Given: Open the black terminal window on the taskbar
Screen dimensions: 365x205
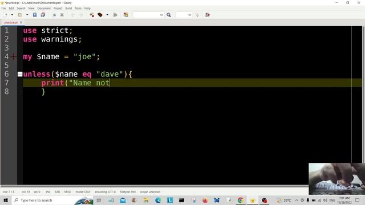Looking at the screenshot, I should click(181, 200).
